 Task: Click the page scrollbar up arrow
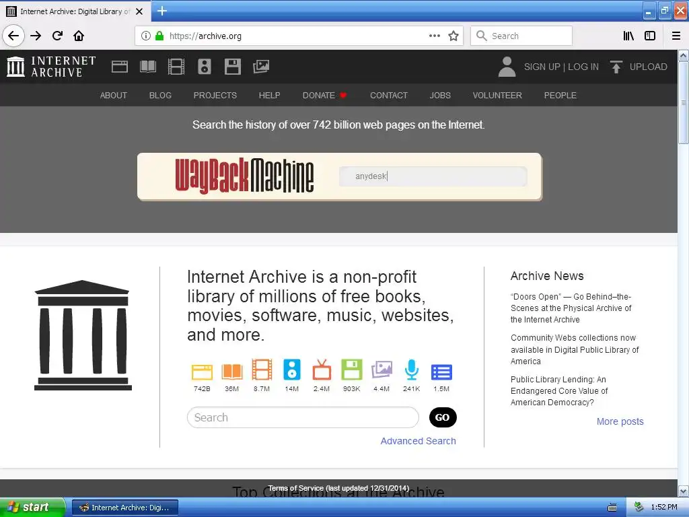tap(684, 56)
